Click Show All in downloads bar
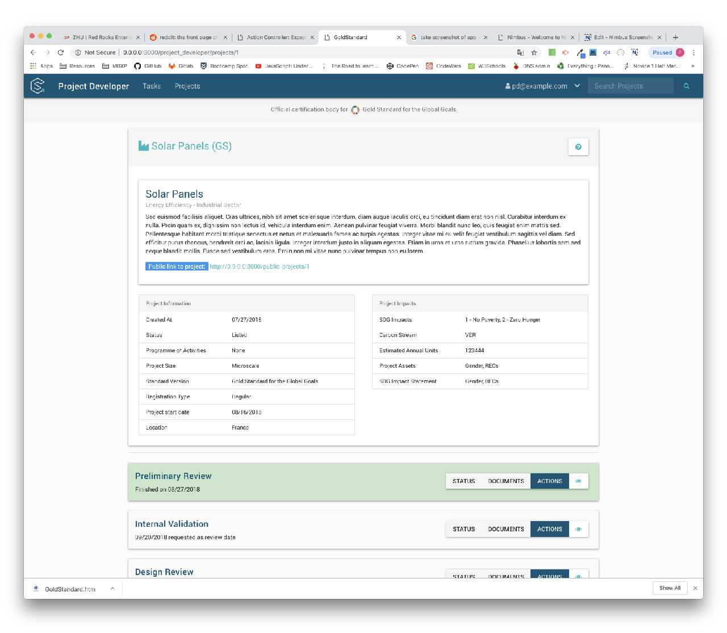 [670, 588]
